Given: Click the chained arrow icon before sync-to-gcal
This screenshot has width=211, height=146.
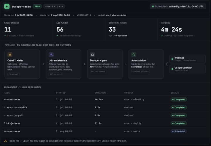Looking at the screenshot, I should coord(5,115).
